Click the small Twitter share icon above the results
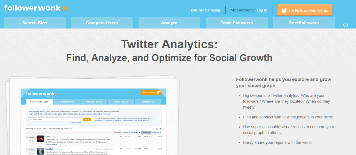The width and height of the screenshot is (356, 155). point(160,128)
